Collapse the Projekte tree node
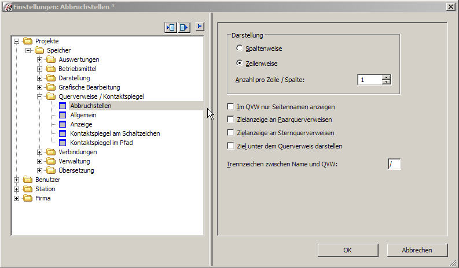Screen dimensions: 459x268 [x=17, y=41]
